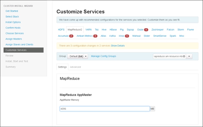The width and height of the screenshot is (203, 127).
Task: Clear the property filter with the x icon
Action: [x=184, y=56]
